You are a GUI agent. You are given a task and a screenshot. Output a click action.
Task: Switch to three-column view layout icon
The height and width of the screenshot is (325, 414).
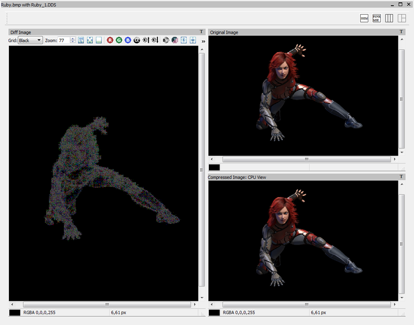point(389,18)
